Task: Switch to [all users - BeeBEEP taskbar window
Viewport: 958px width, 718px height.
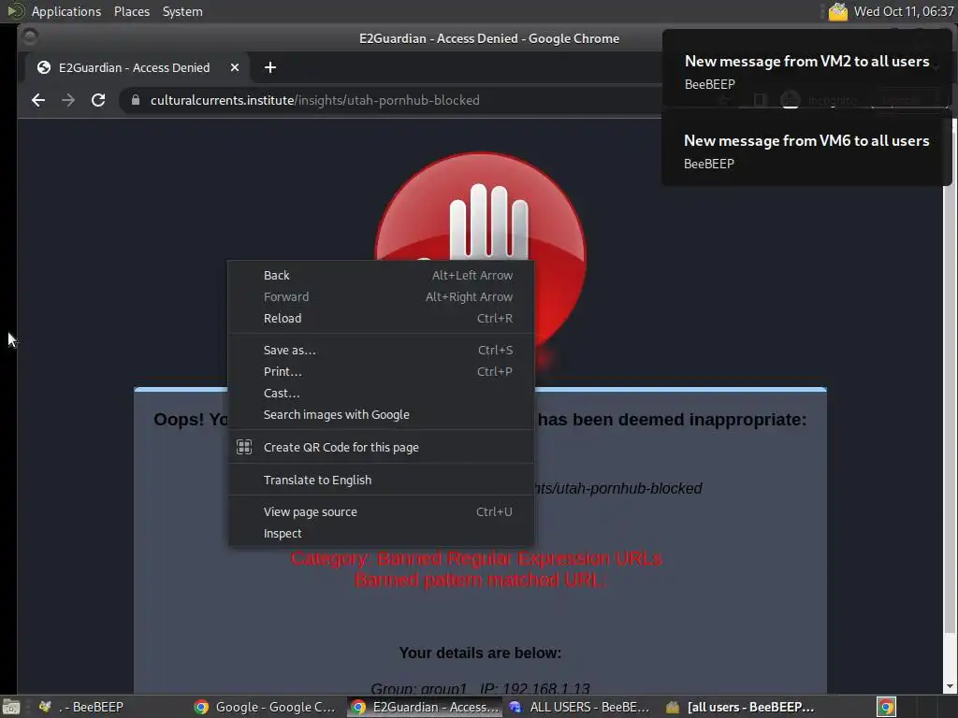Action: pos(741,707)
